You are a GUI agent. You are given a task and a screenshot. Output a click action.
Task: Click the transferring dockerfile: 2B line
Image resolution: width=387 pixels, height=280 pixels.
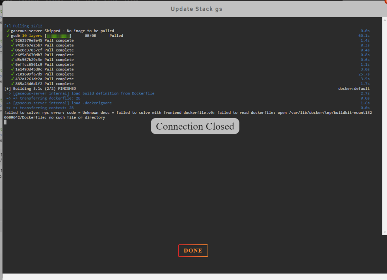(x=43, y=98)
